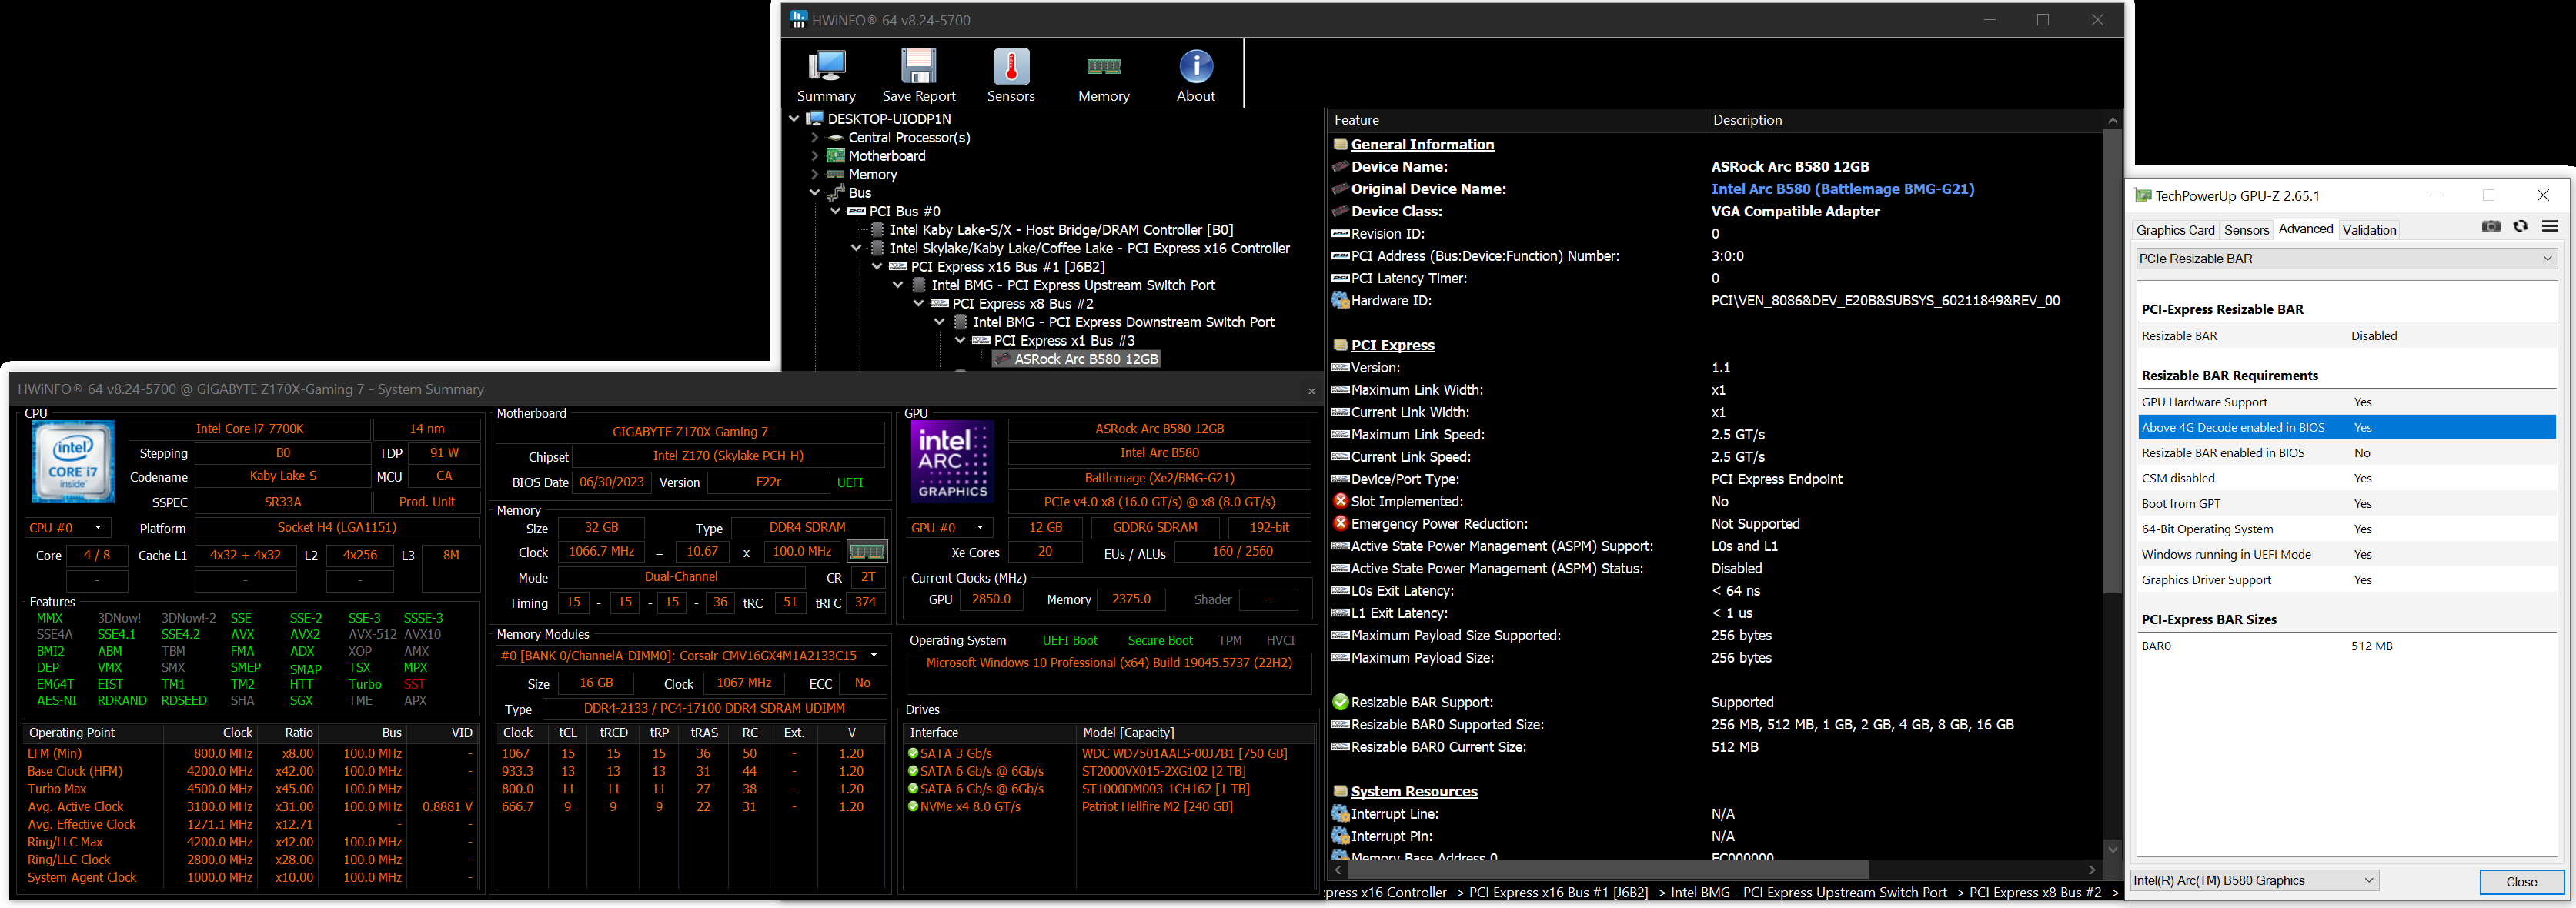Select the Intel Kaby Lake-S/X Host Bridge item
Image resolution: width=2576 pixels, height=908 pixels.
[x=1061, y=230]
